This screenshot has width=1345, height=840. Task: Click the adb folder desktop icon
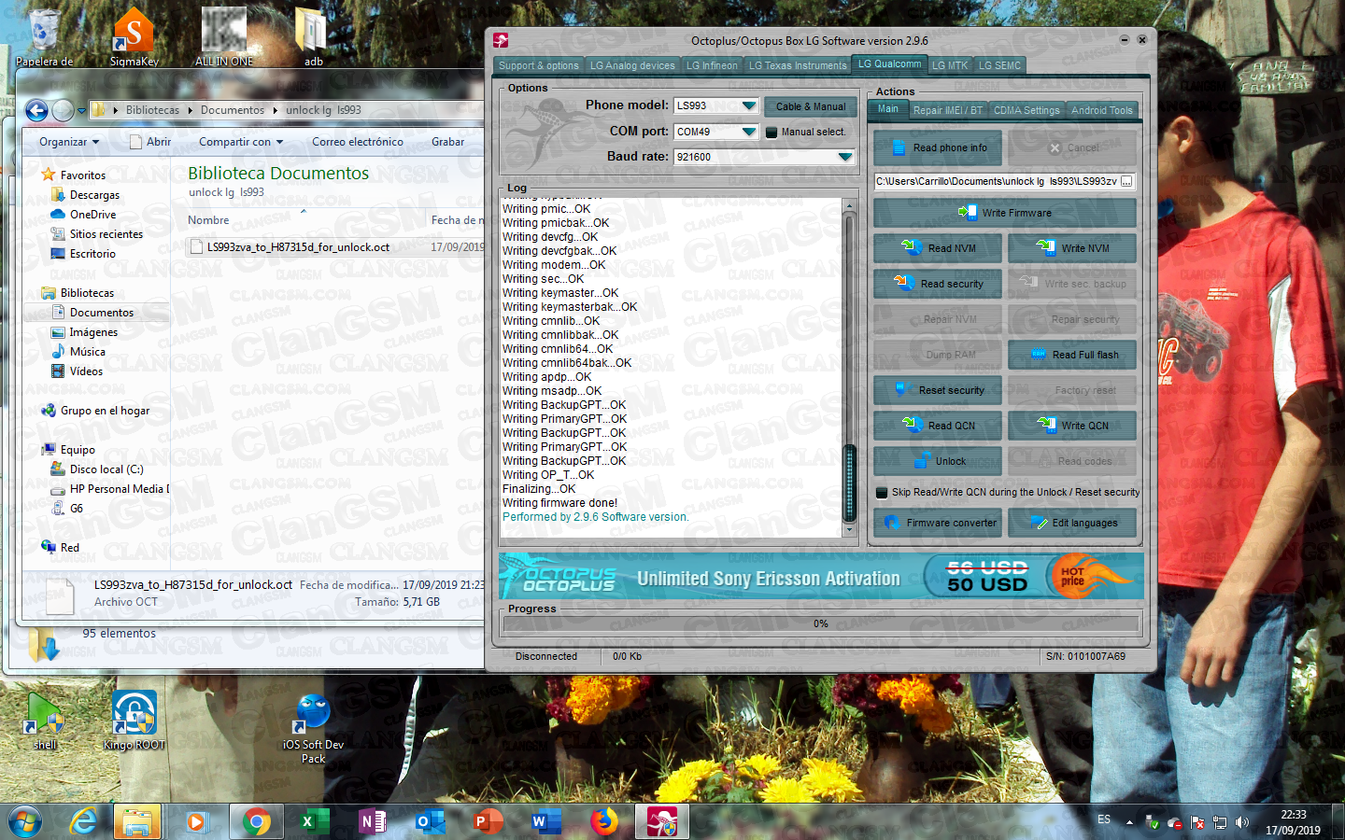[313, 37]
